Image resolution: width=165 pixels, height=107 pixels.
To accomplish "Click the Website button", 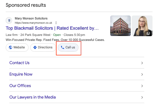I will [x=17, y=47].
